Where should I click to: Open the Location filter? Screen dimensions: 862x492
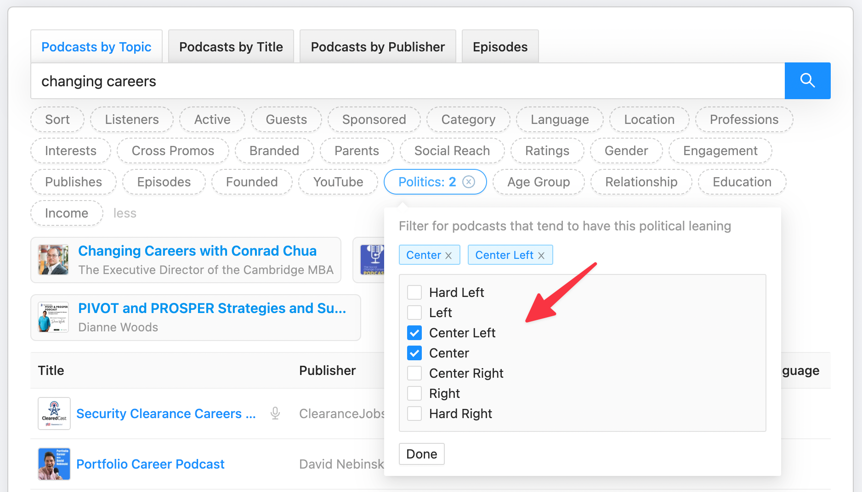point(649,119)
